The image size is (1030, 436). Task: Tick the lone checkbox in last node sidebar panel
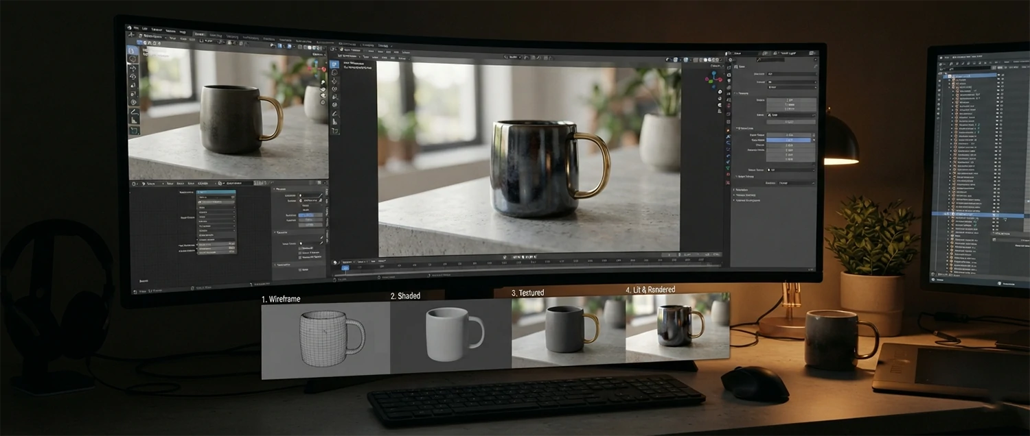[300, 269]
